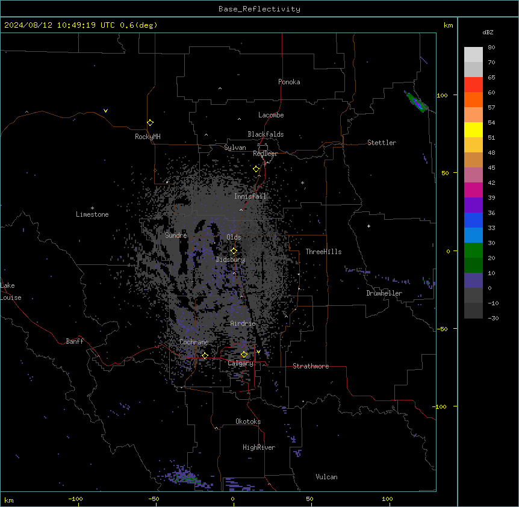Click the Blackfalds city label
Image resolution: width=519 pixels, height=507 pixels.
(x=266, y=134)
